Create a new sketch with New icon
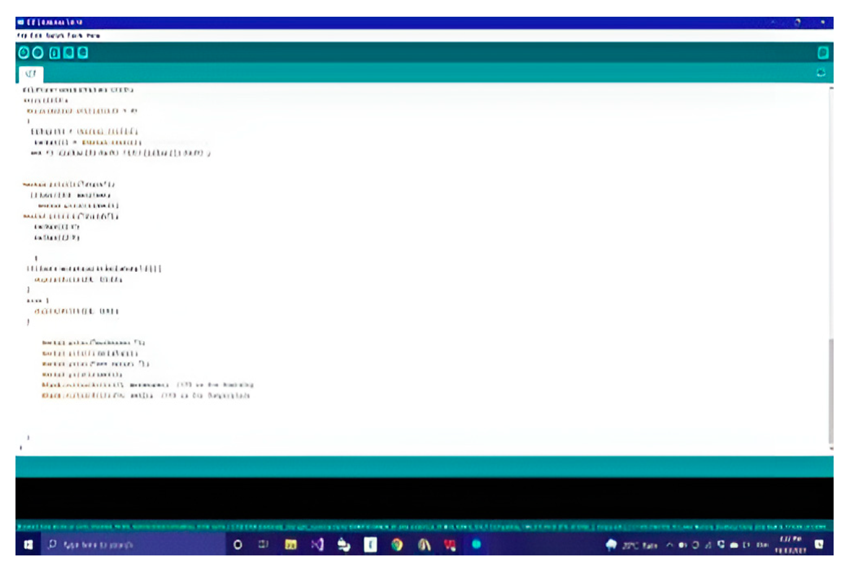The image size is (846, 574). click(55, 53)
